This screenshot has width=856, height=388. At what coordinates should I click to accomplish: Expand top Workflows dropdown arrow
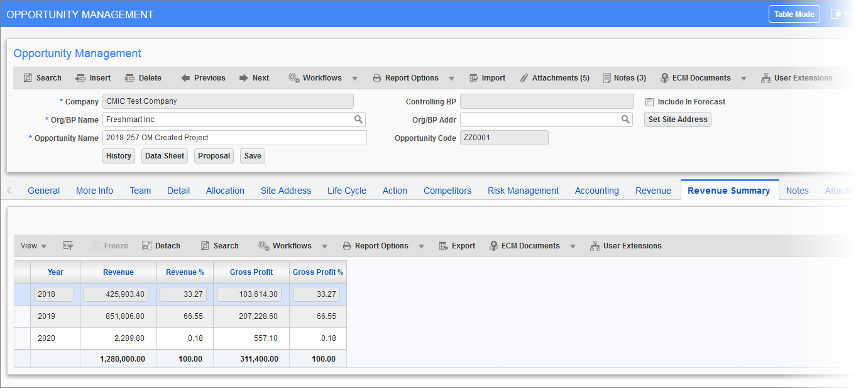354,79
